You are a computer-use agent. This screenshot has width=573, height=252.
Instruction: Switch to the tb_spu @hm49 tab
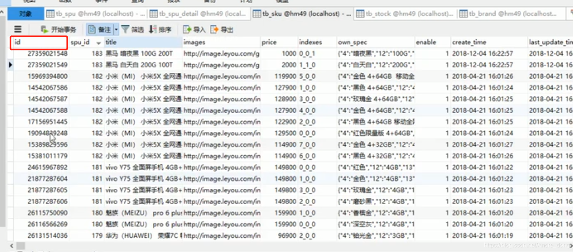[96, 14]
